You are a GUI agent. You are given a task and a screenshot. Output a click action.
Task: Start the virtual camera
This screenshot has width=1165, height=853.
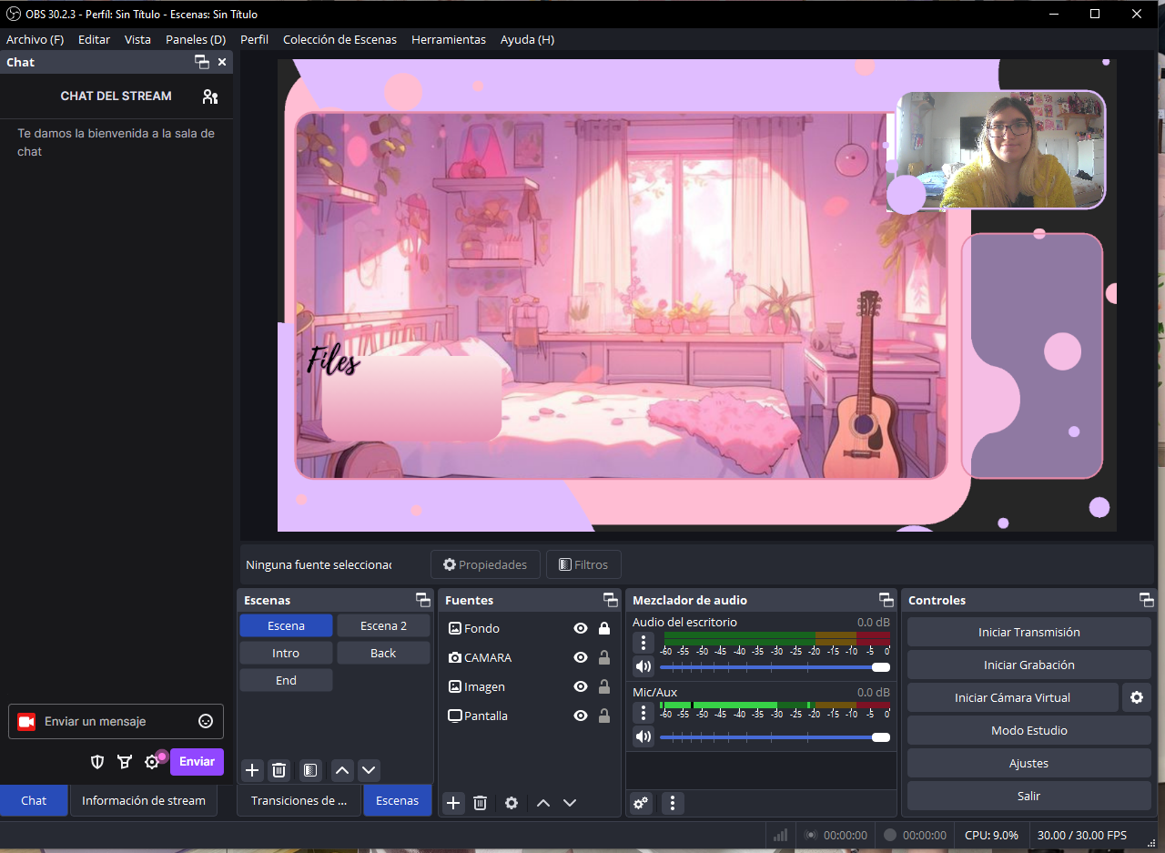click(1012, 697)
